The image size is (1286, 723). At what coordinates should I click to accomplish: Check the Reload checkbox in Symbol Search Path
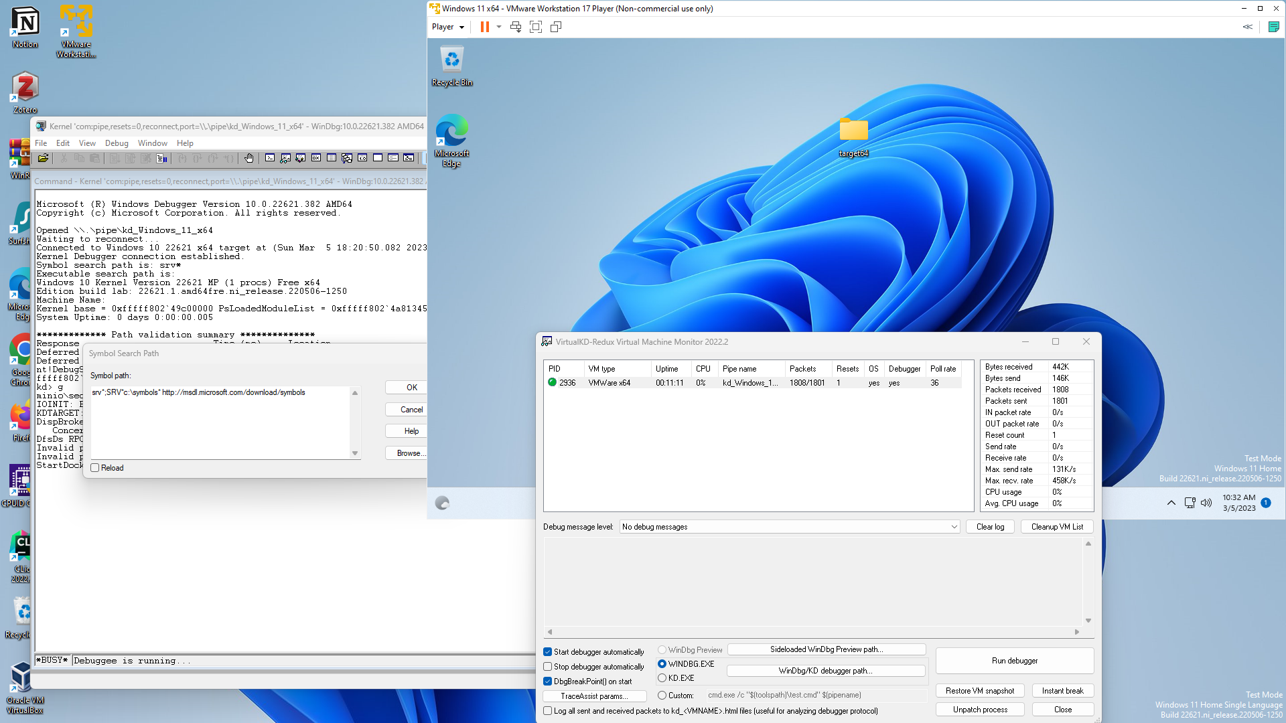click(95, 468)
